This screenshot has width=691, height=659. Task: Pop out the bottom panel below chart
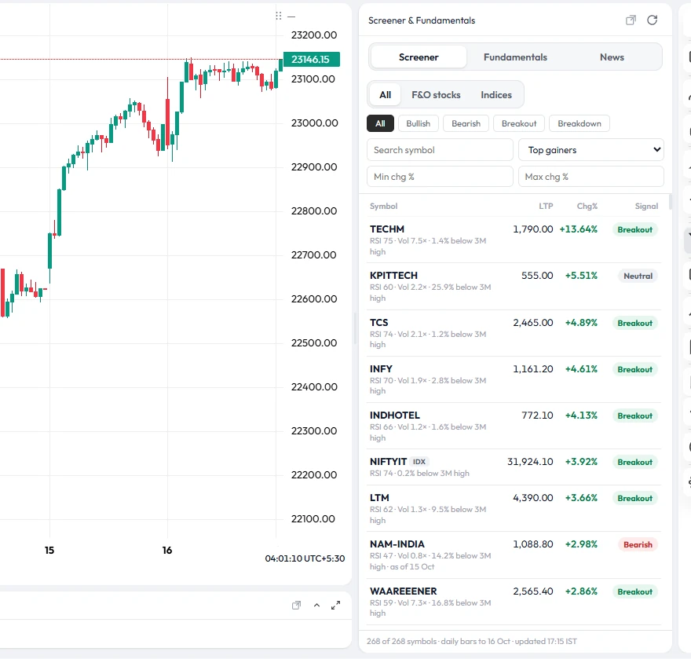[x=297, y=606]
